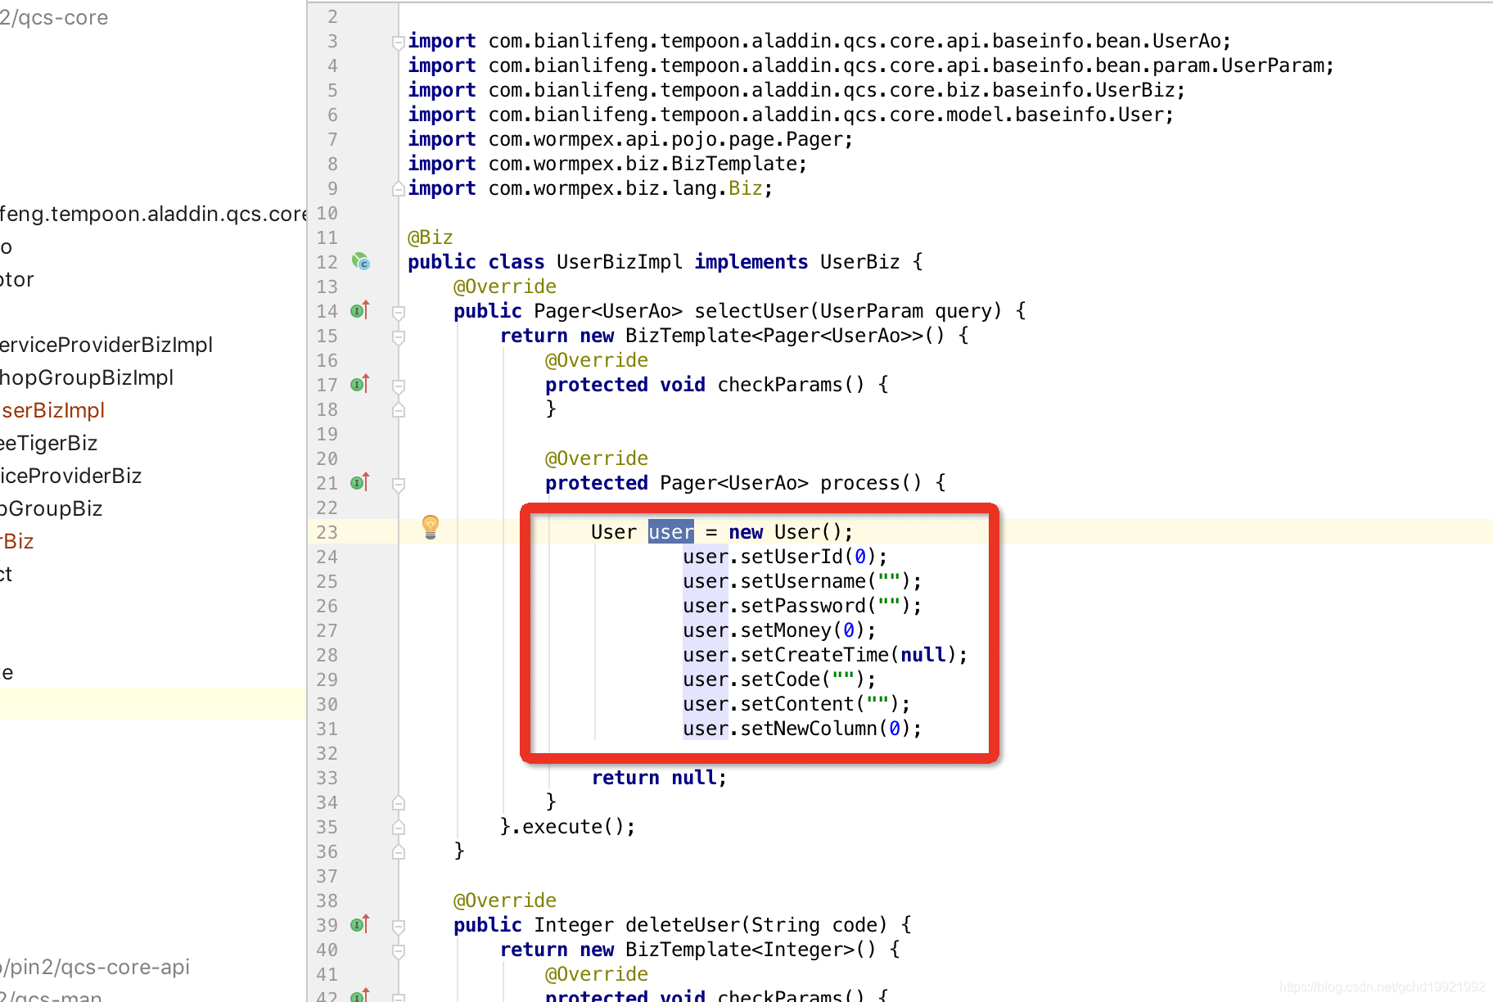Click the override gutter icon on line 39
The height and width of the screenshot is (1002, 1493).
click(x=361, y=924)
